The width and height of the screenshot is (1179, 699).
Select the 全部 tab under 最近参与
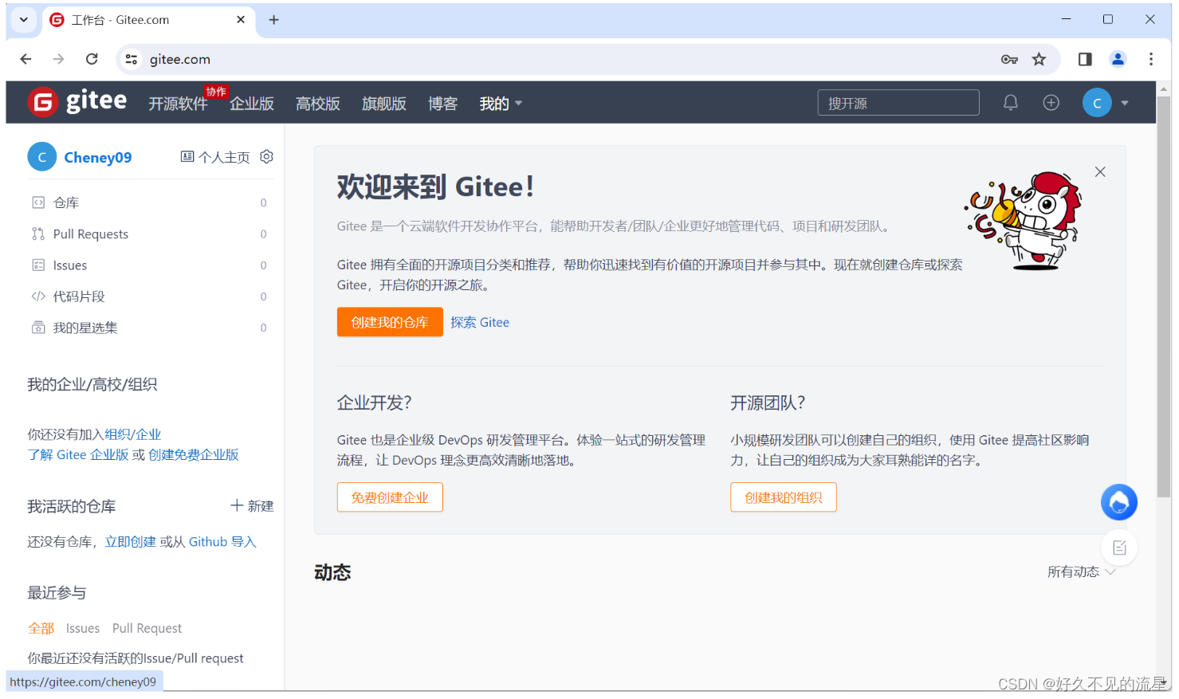(41, 628)
